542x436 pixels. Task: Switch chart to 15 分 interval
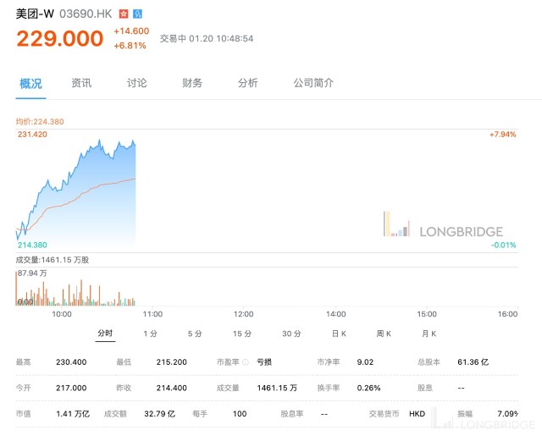(x=242, y=334)
